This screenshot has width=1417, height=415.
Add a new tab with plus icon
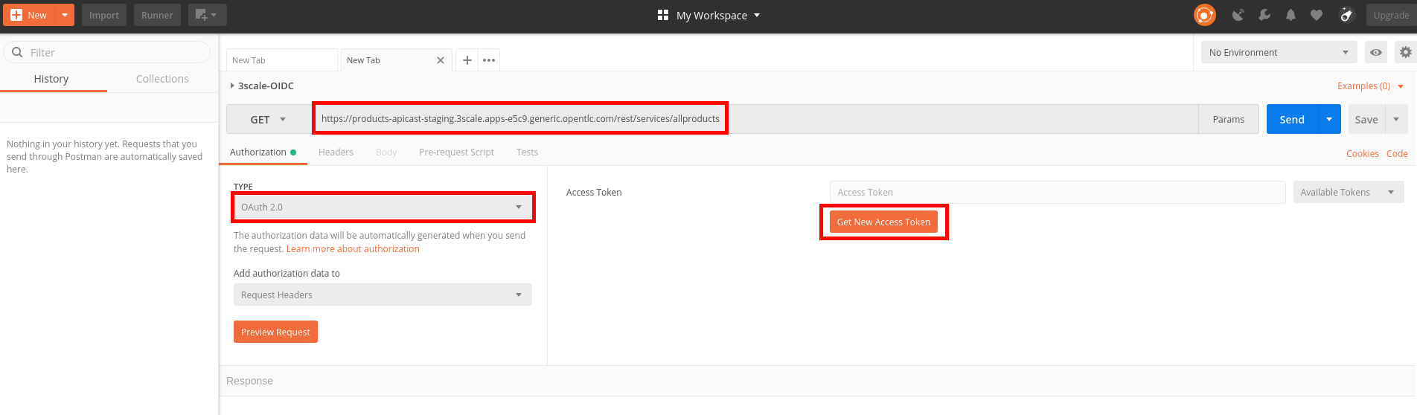[x=467, y=60]
